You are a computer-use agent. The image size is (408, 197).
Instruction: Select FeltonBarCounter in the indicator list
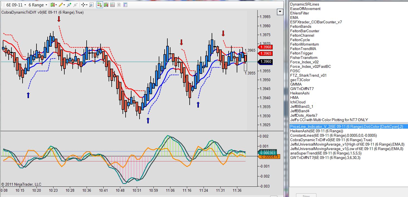point(305,31)
